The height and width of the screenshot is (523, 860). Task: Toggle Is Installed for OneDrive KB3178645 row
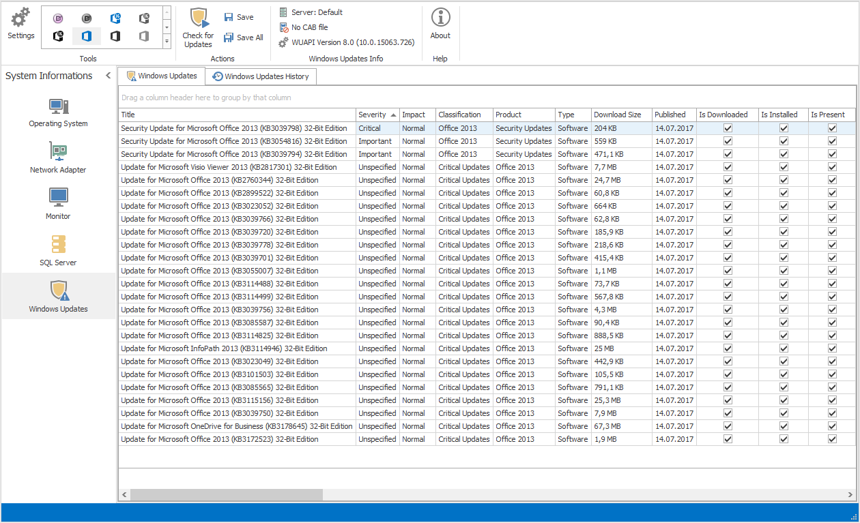pos(784,426)
